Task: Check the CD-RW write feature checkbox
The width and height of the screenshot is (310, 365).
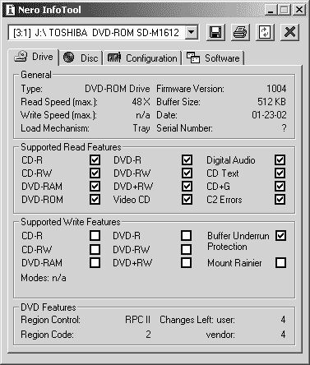Action: coord(95,249)
